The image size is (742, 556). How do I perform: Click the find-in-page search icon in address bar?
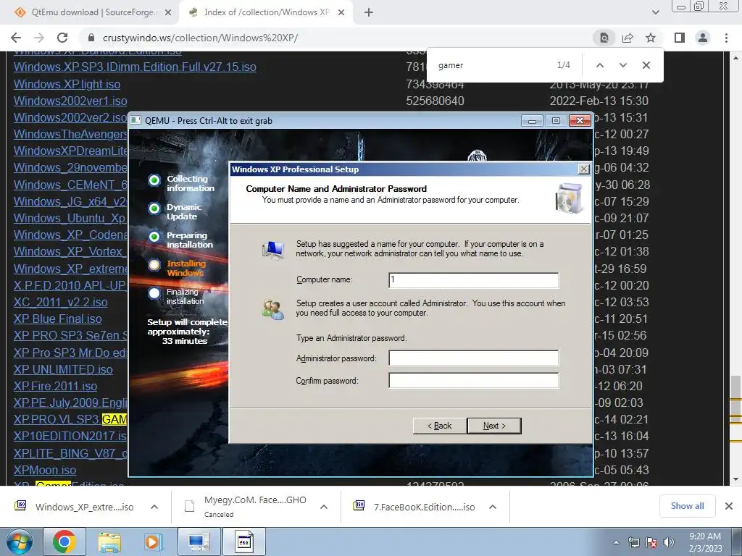pyautogui.click(x=604, y=38)
